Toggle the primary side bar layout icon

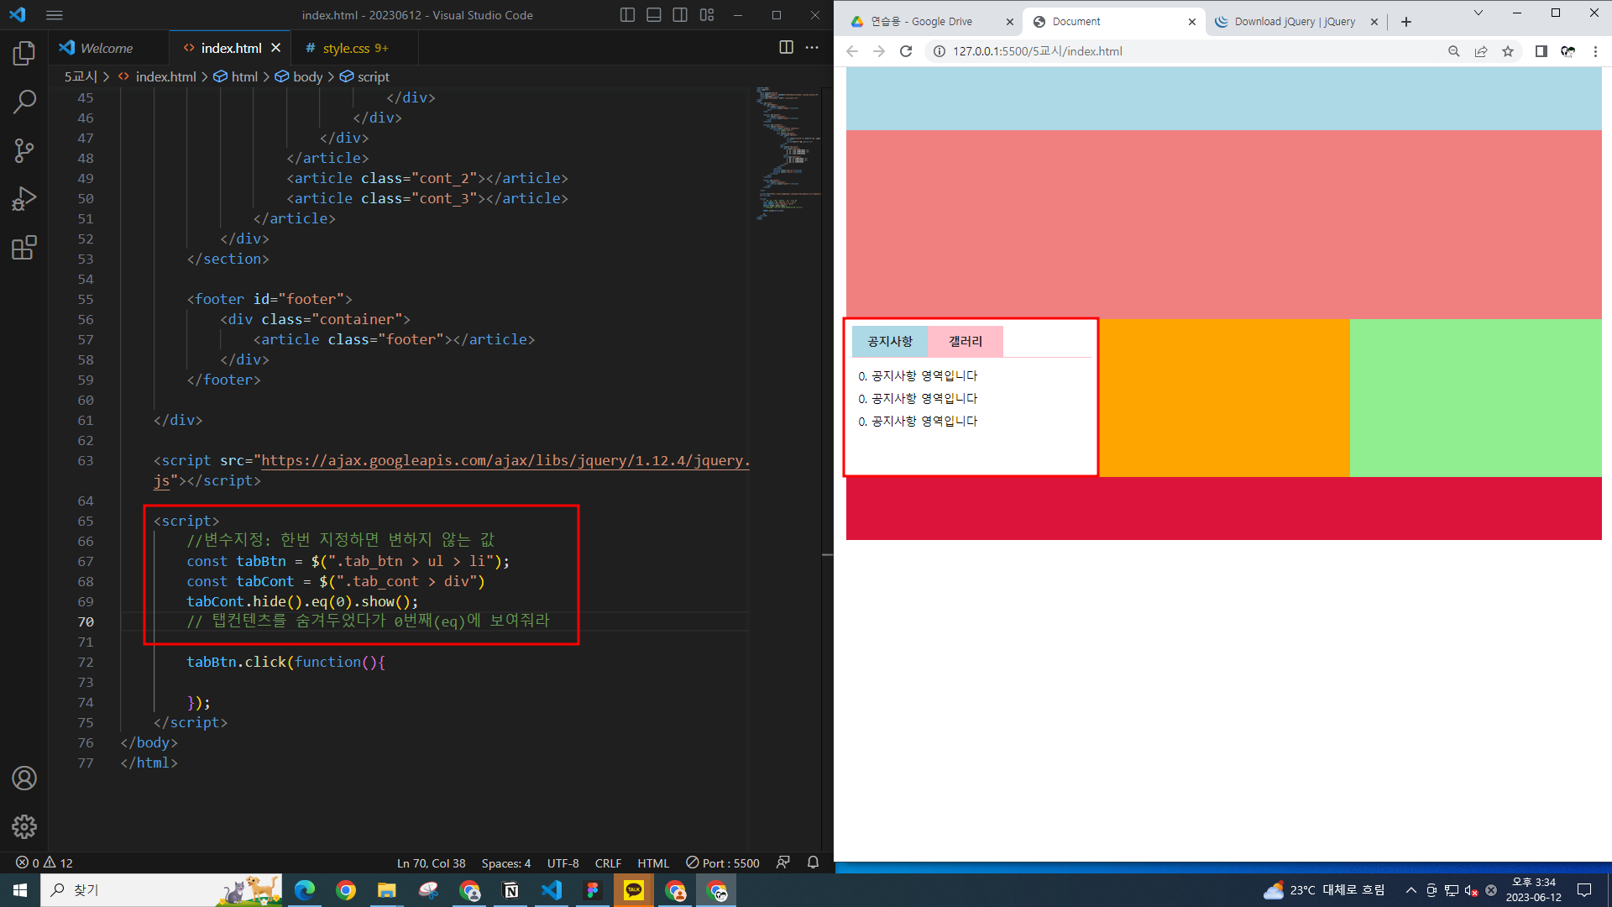(627, 15)
